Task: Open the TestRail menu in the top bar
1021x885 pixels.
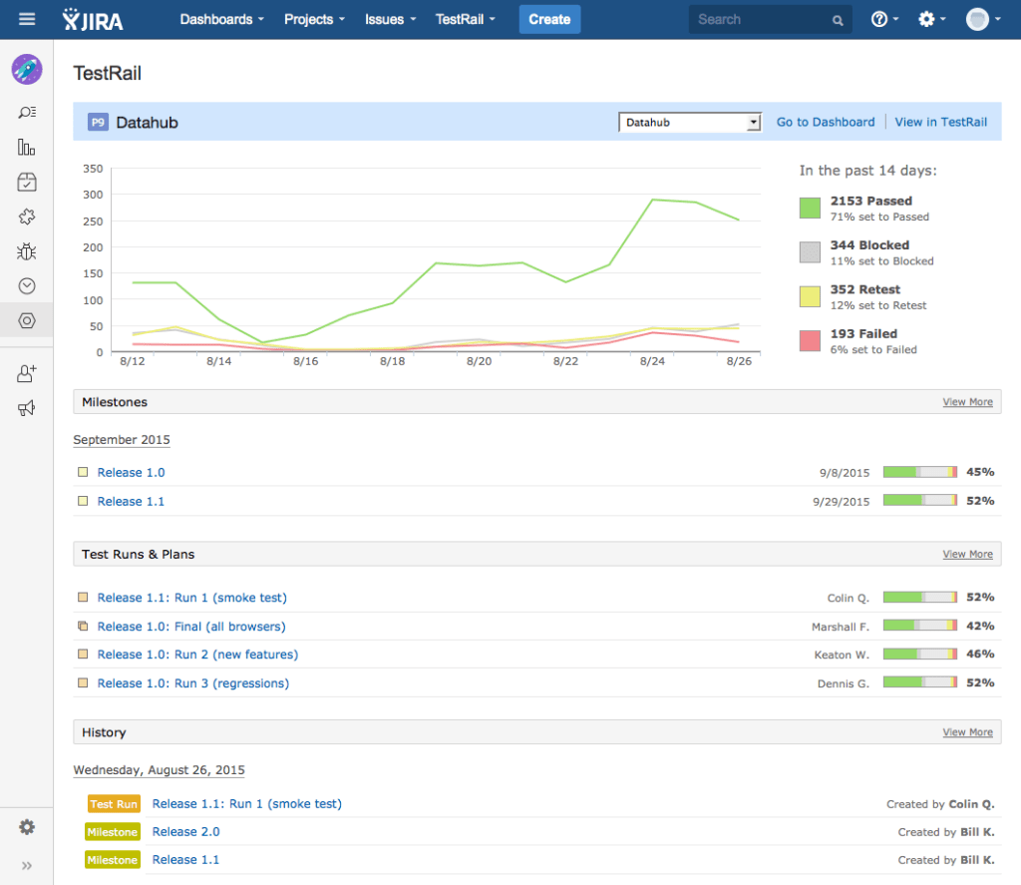Action: pyautogui.click(x=465, y=19)
